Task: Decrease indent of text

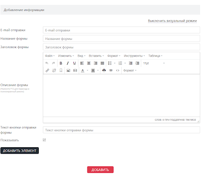Action: pos(131,63)
